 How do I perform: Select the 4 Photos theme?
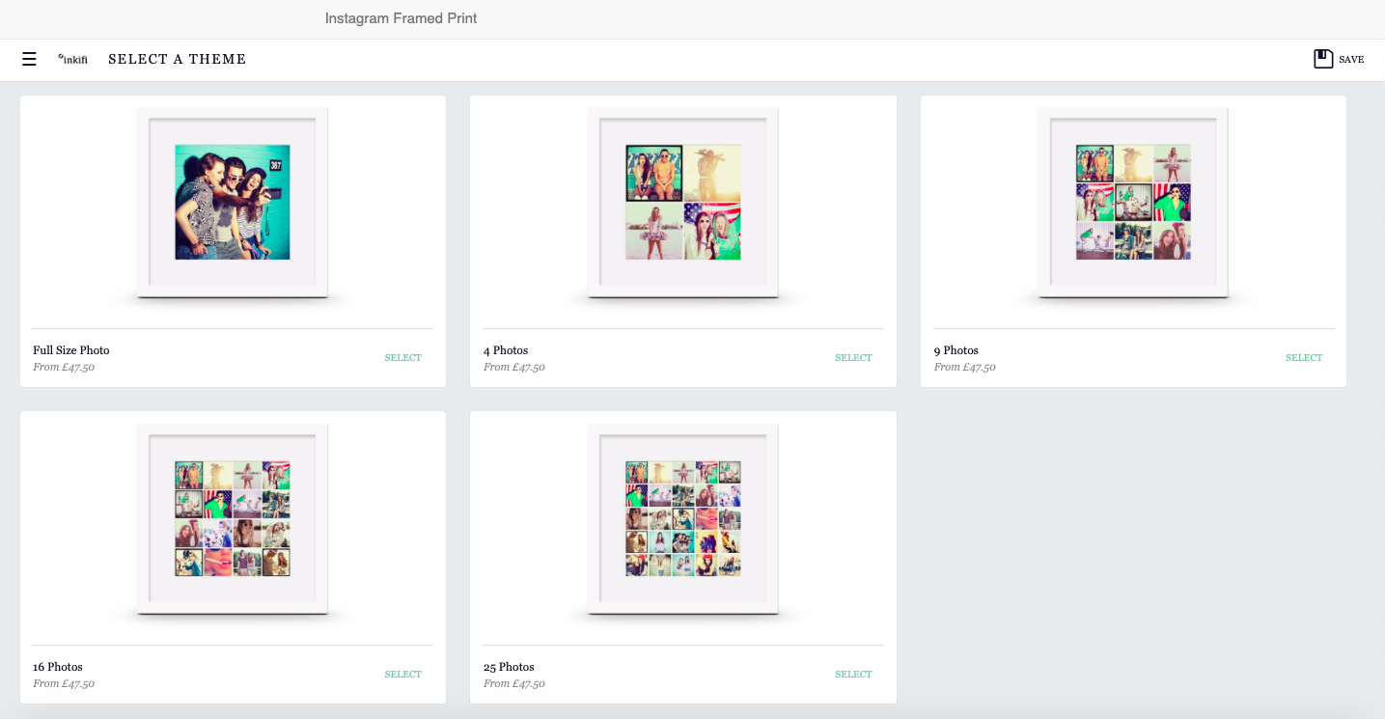853,358
